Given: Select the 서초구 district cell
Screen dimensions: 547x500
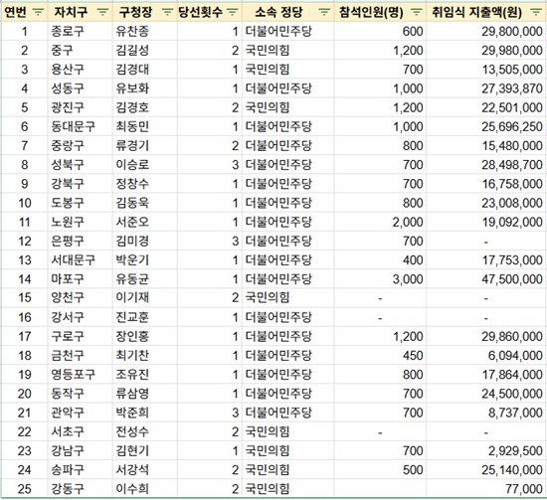Looking at the screenshot, I should coord(81,431).
